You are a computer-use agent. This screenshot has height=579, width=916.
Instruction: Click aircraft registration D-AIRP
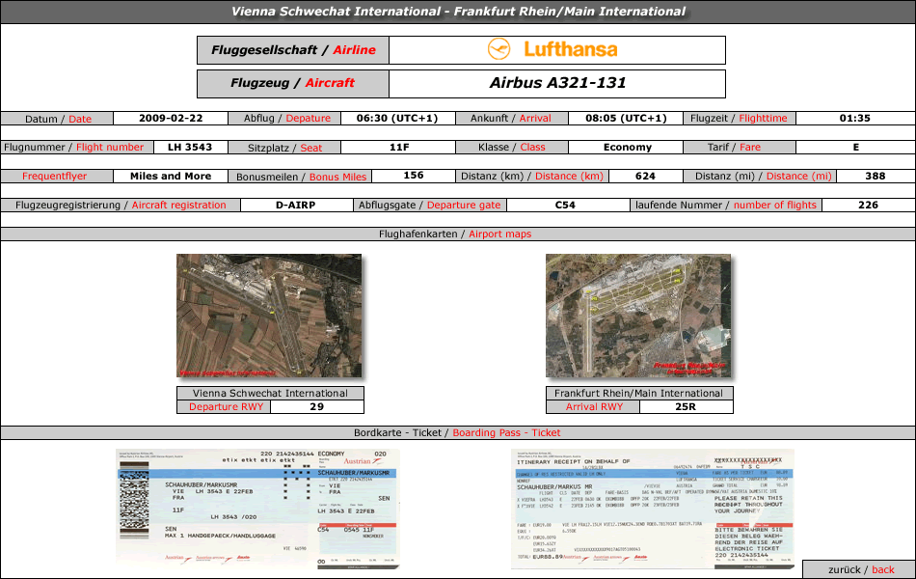coord(296,206)
